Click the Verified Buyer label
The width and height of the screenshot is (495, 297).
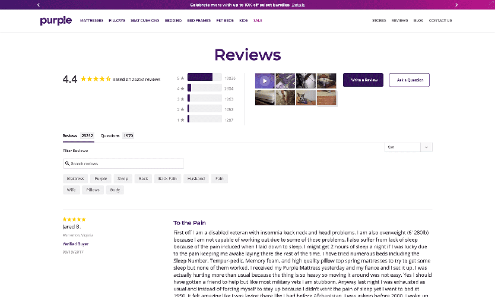(75, 244)
